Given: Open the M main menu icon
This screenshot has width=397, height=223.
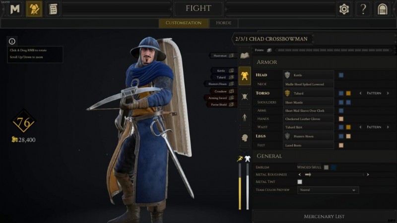Looking at the screenshot, I should (15, 9).
